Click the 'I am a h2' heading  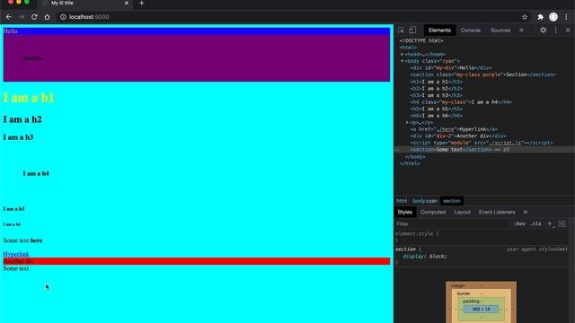click(22, 119)
